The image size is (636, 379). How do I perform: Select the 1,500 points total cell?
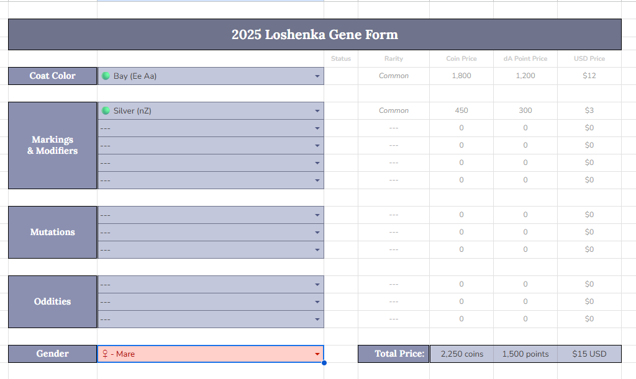[x=525, y=354]
